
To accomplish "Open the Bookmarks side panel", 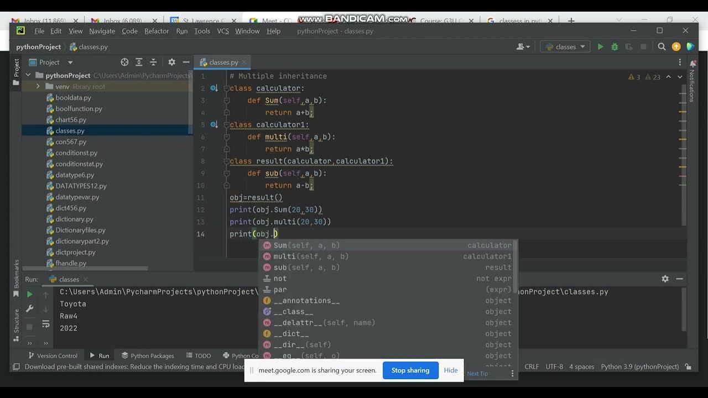I will click(16, 277).
